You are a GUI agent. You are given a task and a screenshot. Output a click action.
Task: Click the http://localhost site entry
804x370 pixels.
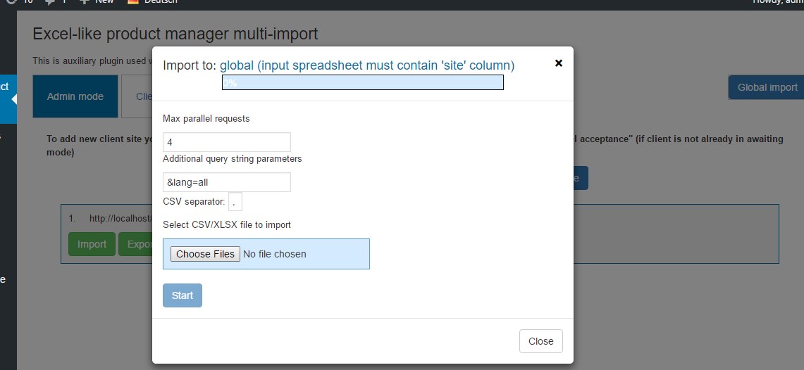point(120,219)
